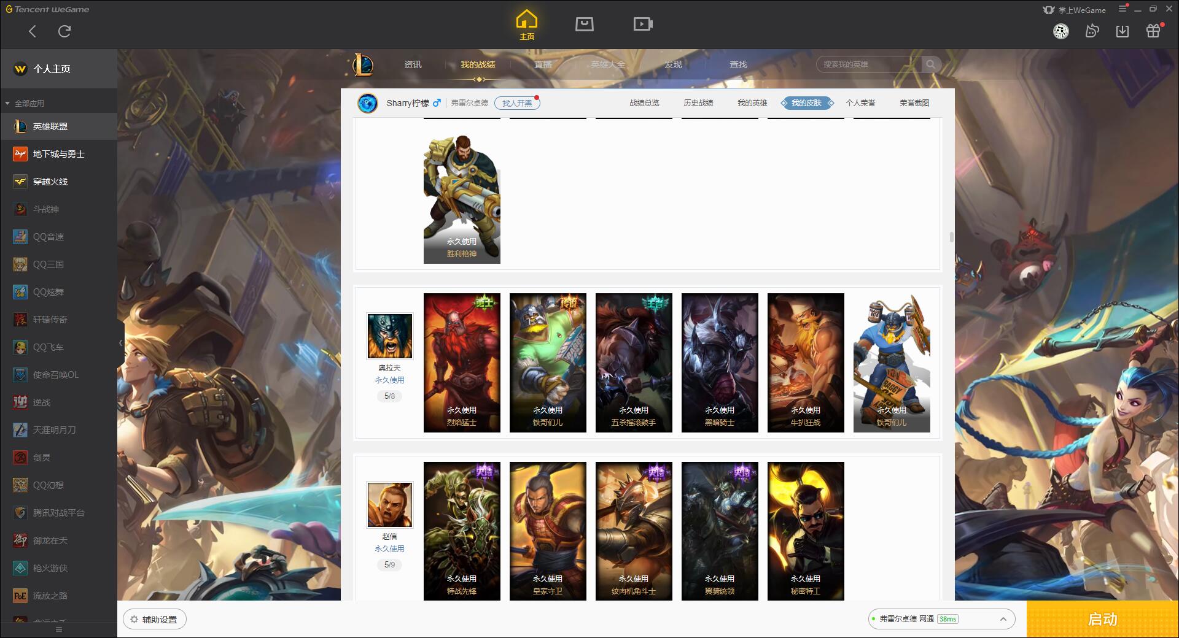The width and height of the screenshot is (1179, 638).
Task: Select 斗战神 in the sidebar
Action: 58,209
